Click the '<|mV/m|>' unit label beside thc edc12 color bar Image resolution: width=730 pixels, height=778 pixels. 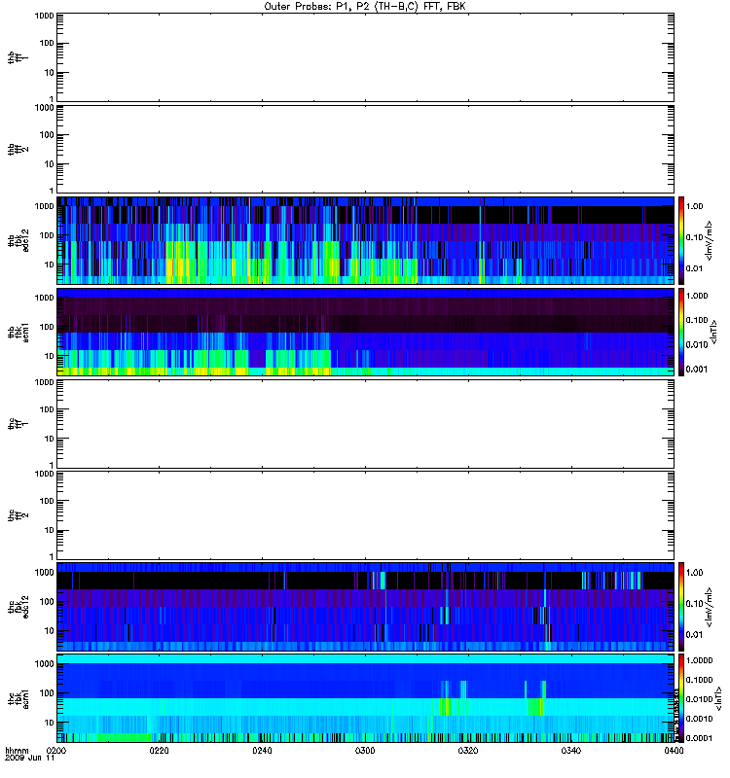coord(710,607)
